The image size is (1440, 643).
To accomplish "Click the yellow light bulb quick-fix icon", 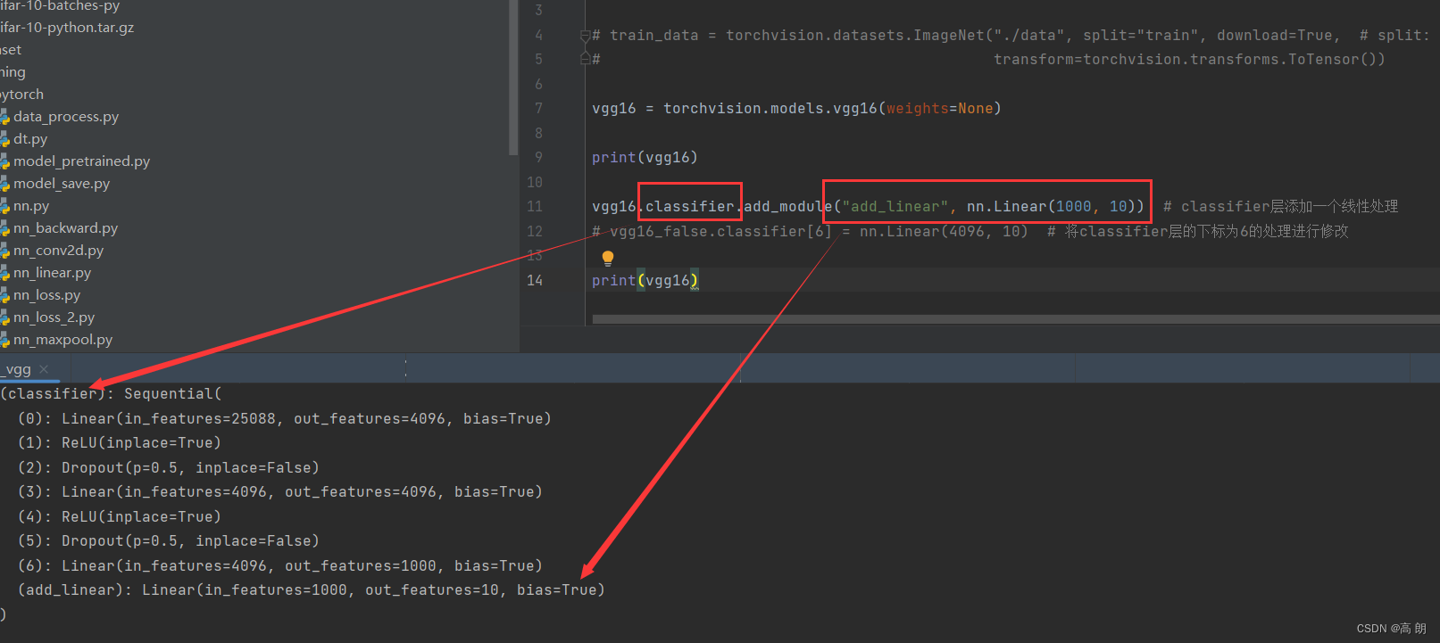I will [x=608, y=259].
